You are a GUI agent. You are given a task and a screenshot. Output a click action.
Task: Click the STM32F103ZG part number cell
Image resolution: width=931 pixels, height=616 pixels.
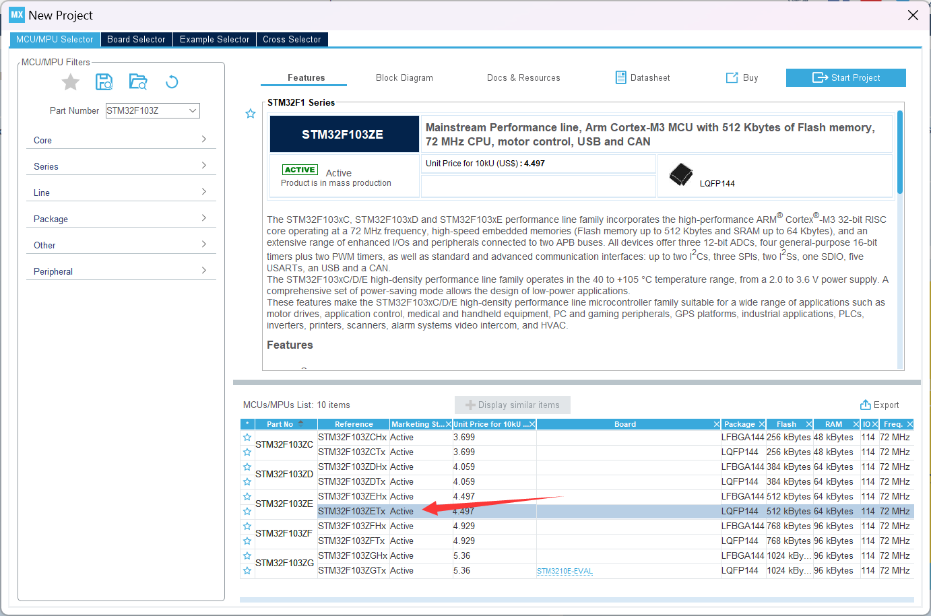pyautogui.click(x=285, y=563)
